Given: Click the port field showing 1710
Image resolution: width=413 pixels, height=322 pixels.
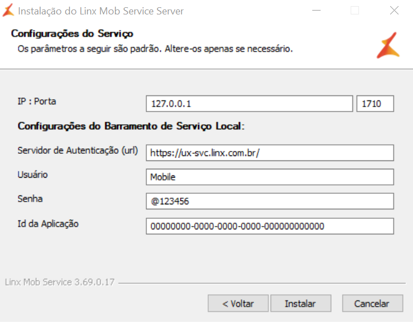Looking at the screenshot, I should click(x=375, y=104).
